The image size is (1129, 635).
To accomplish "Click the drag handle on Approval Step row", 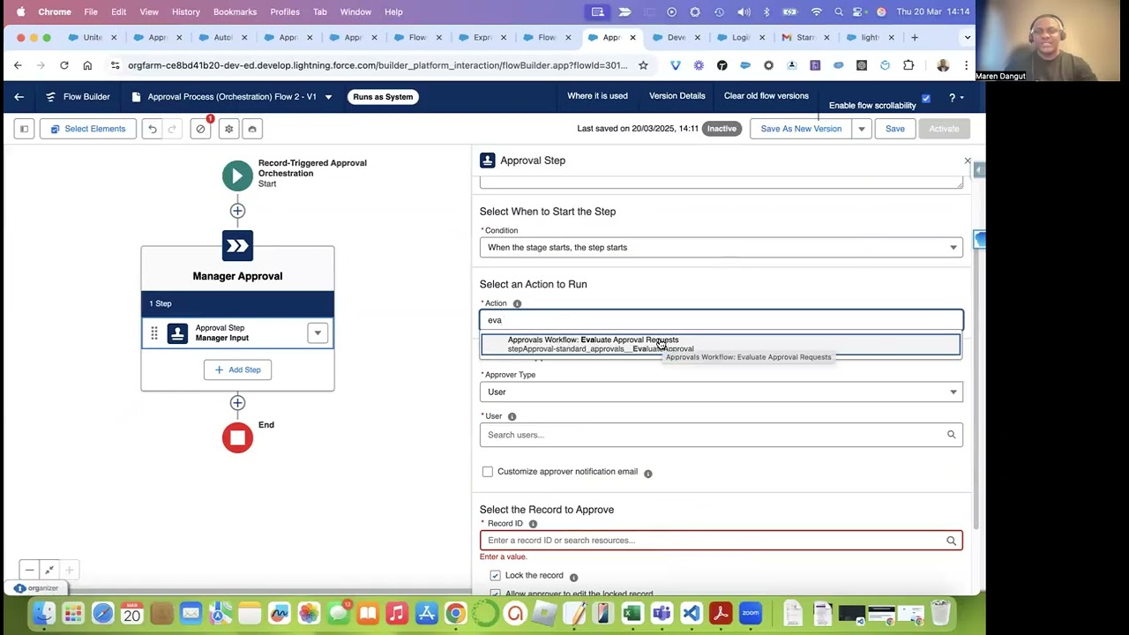I will coord(154,333).
